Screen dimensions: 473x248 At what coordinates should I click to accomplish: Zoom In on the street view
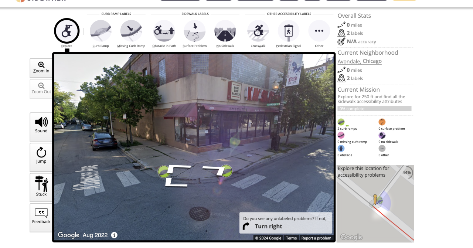pyautogui.click(x=41, y=68)
